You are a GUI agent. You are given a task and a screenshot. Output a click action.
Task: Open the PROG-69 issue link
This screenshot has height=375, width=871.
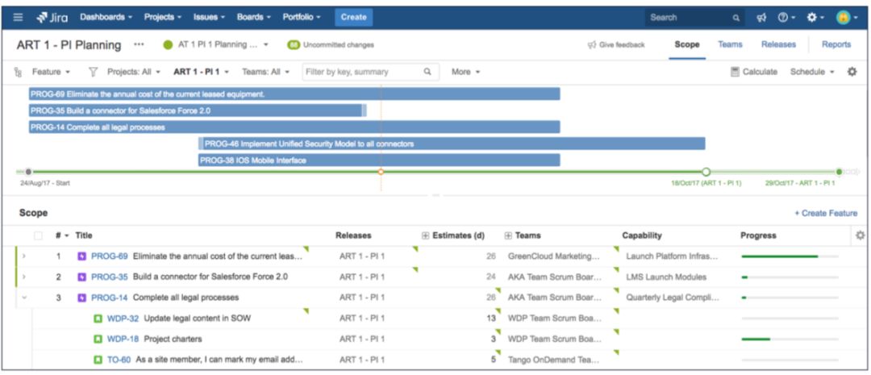[110, 256]
